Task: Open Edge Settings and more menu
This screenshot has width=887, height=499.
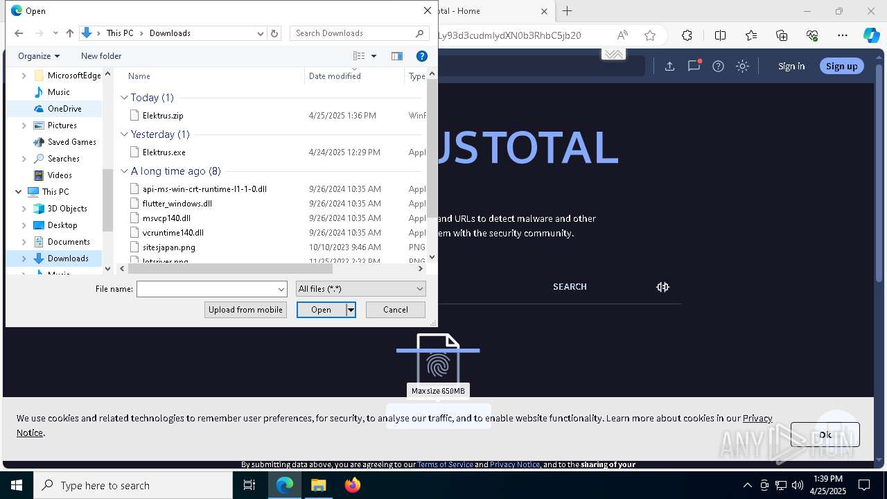Action: pyautogui.click(x=843, y=35)
